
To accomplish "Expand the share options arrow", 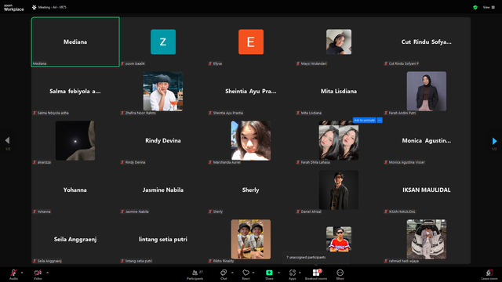I will click(279, 273).
